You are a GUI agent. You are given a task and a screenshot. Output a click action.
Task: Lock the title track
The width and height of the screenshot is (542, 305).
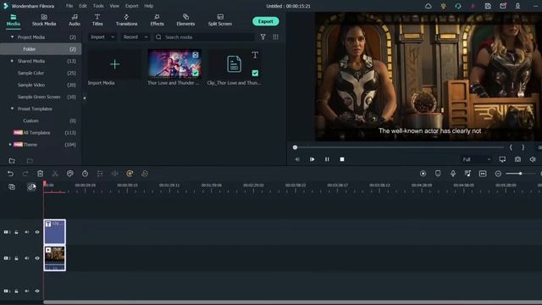(16, 232)
